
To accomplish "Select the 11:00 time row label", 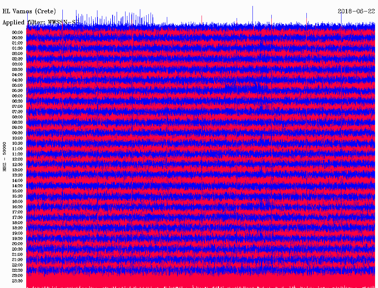I will point(17,149).
